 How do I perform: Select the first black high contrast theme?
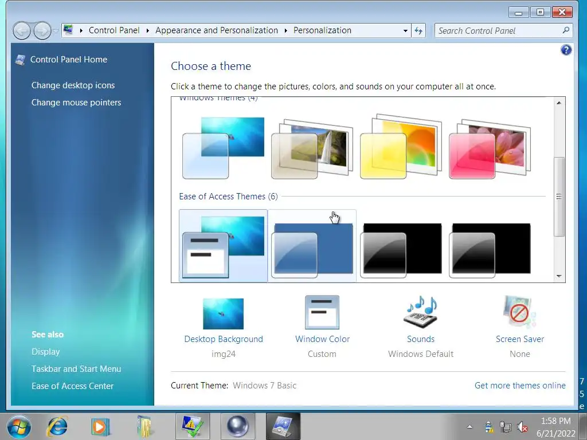(x=401, y=250)
